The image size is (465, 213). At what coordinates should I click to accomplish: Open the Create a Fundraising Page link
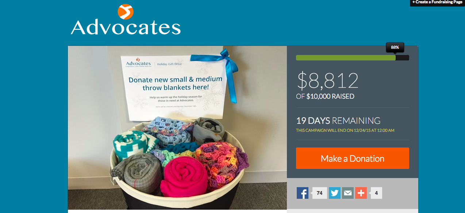click(437, 3)
